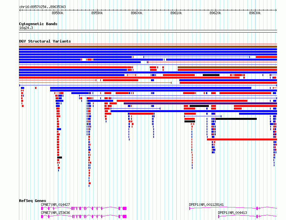This screenshot has width=286, height=220.
Task: Select the CPNE7 NM_153636 transcript glyph
Action: 84,216
